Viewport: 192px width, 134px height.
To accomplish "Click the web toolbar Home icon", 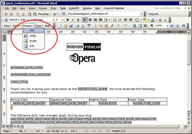I will 30,14.
